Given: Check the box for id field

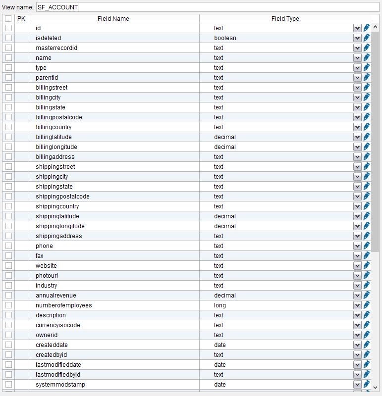Looking at the screenshot, I should 8,28.
